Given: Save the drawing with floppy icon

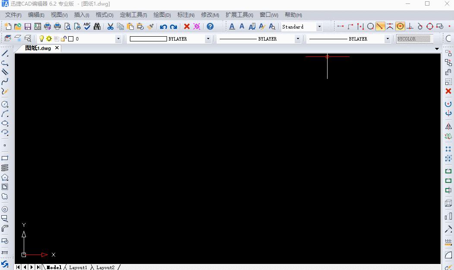Looking at the screenshot, I should [x=28, y=27].
